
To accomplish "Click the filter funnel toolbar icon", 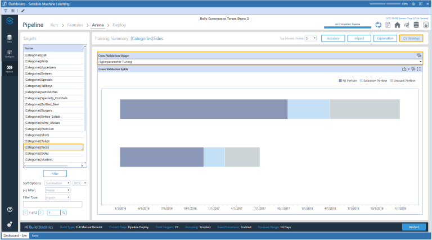I will click(6, 11).
